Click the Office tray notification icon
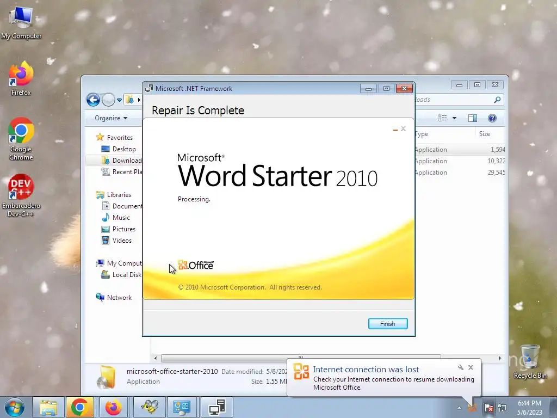557x418 pixels. tap(472, 408)
